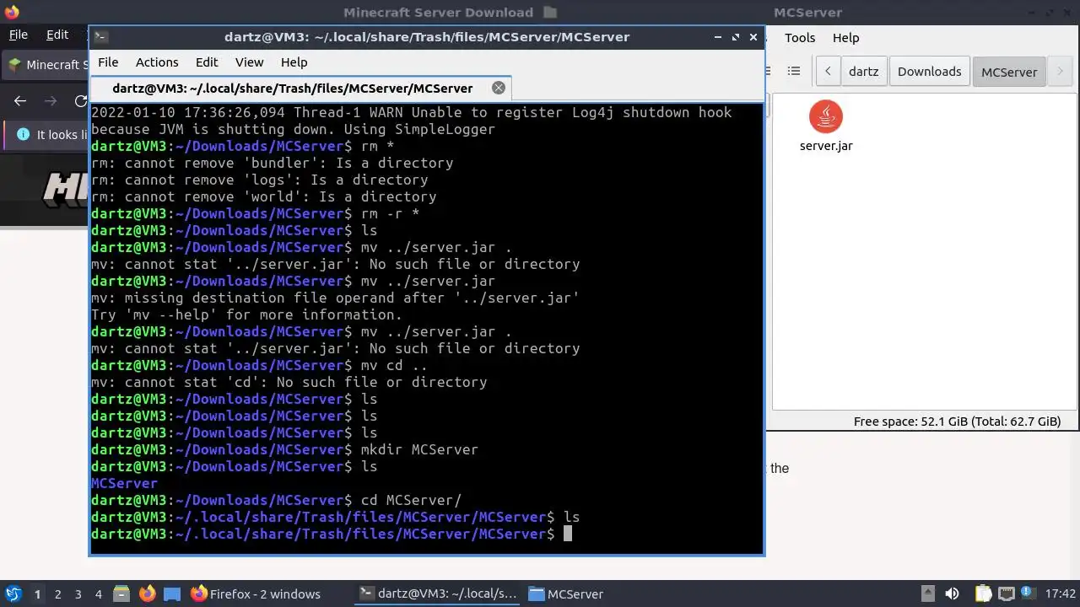Open the terminal View menu
This screenshot has height=607, width=1080.
pyautogui.click(x=250, y=62)
